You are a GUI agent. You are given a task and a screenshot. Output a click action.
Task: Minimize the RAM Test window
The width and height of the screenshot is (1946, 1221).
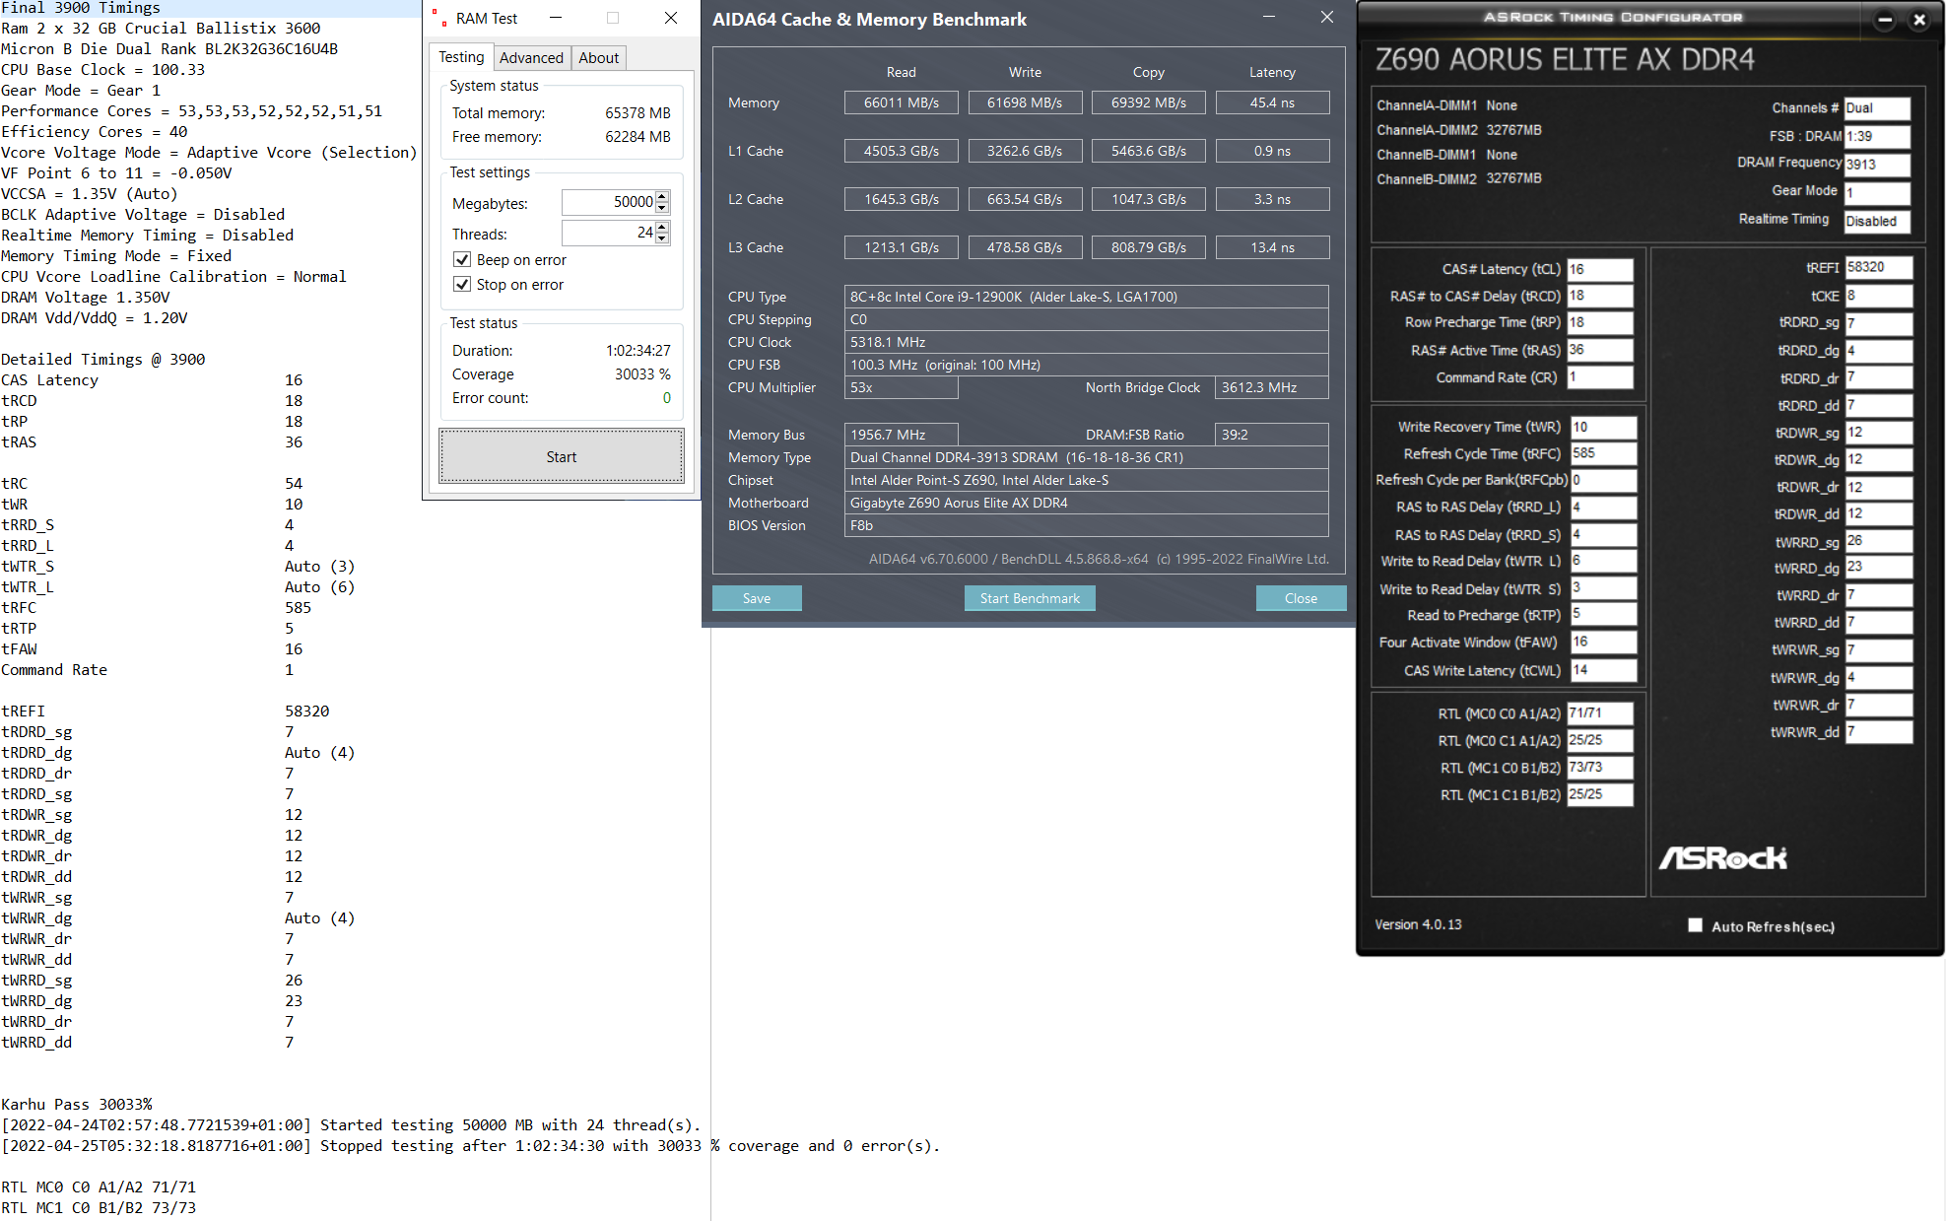coord(556,18)
